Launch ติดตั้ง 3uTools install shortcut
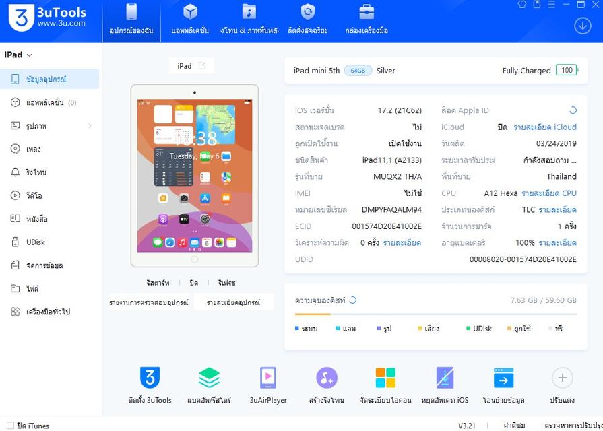603x431 pixels. (150, 385)
